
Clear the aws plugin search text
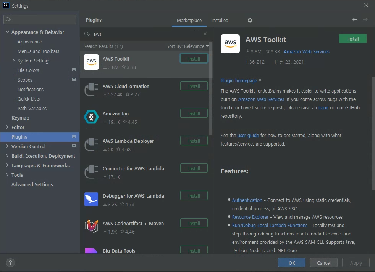click(x=205, y=34)
